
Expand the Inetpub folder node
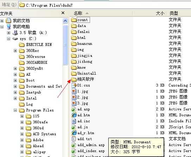tap(15, 92)
